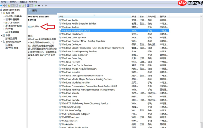The height and width of the screenshot is (128, 203).
Task: Collapse the 服务和应用程序 tree node
Action: click(x=2, y=42)
